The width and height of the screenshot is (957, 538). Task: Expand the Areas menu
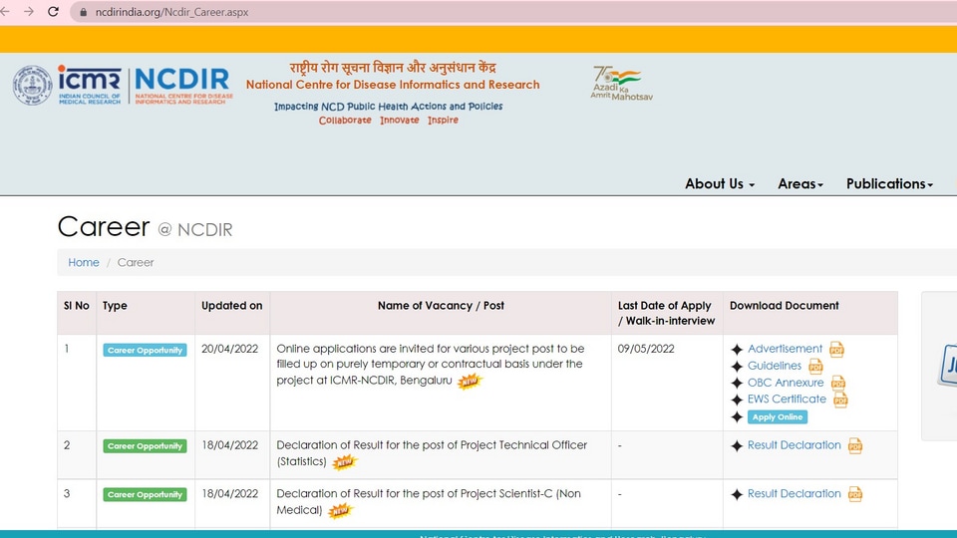click(800, 183)
